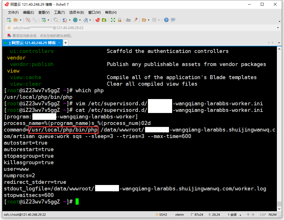Image resolution: width=284 pixels, height=220 pixels.
Task: Click the highlighter pen icon
Action: 135,20
